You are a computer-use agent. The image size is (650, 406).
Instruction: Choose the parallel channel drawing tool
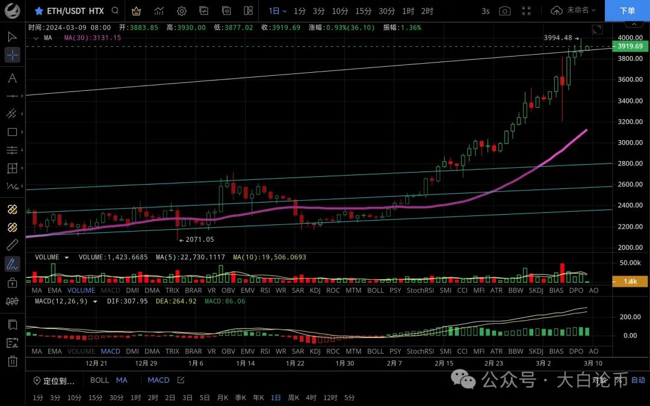(x=11, y=114)
